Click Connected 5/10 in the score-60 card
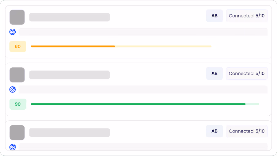 coord(247,16)
